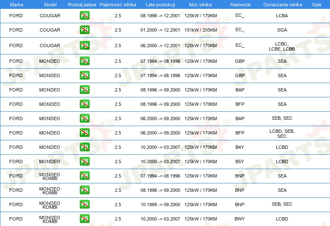This screenshot has width=330, height=226.
Task: Click the 2.5 capacity in the SGA row
Action: pos(118,30)
